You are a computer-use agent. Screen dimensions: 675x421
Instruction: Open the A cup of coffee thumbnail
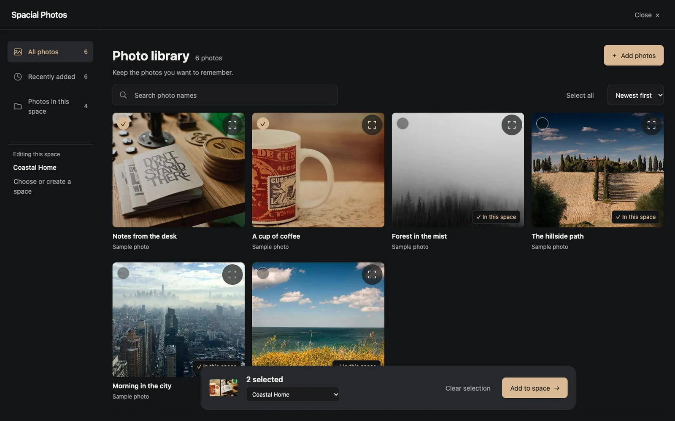318,170
